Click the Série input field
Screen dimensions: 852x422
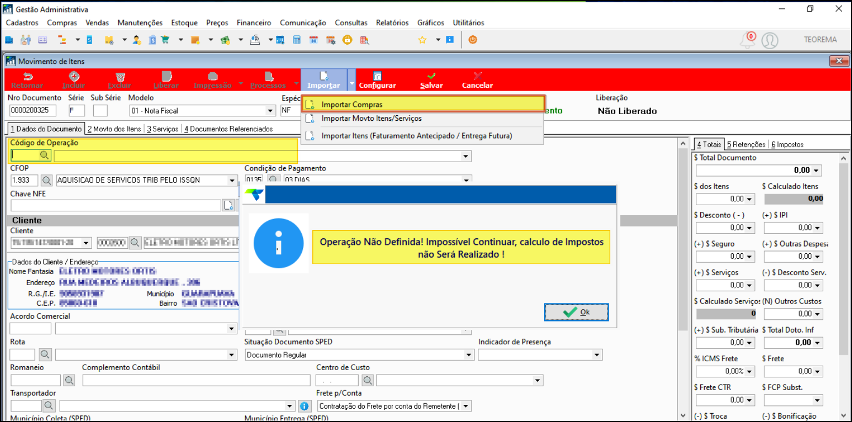point(77,110)
